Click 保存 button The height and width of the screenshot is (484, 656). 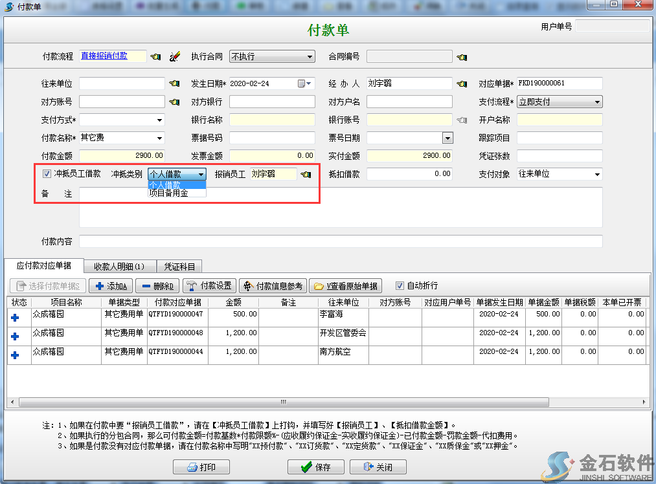point(315,467)
